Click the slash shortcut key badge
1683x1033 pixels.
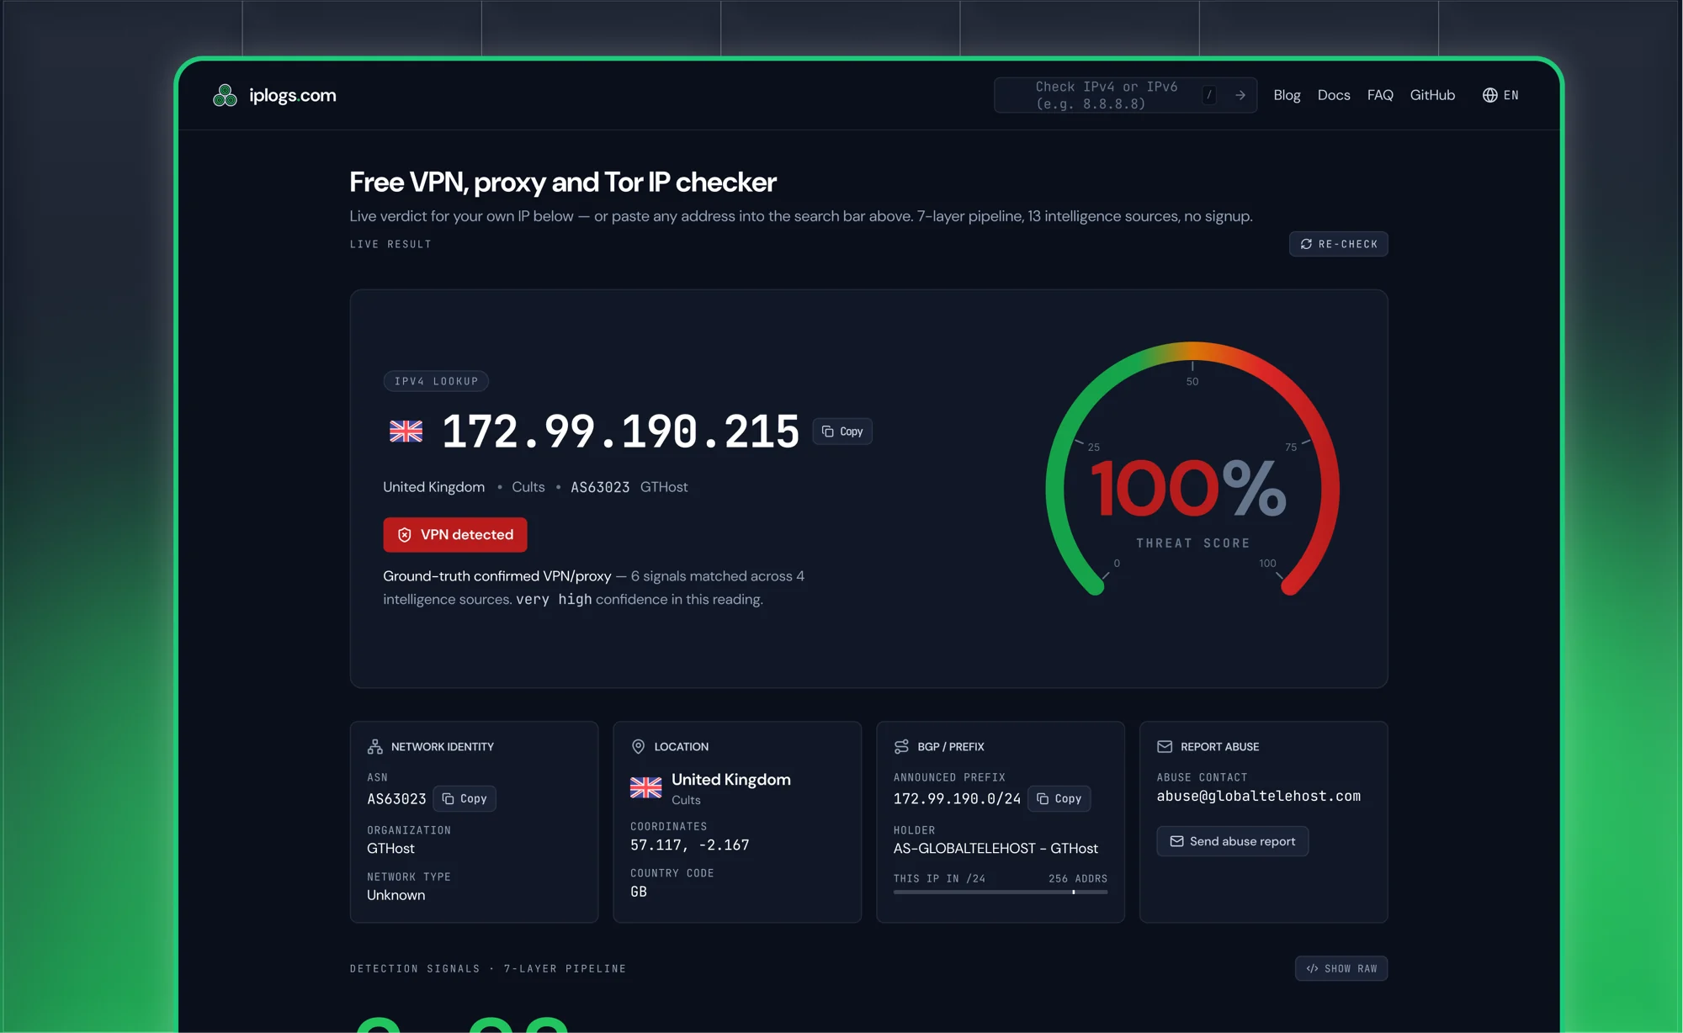click(x=1209, y=95)
